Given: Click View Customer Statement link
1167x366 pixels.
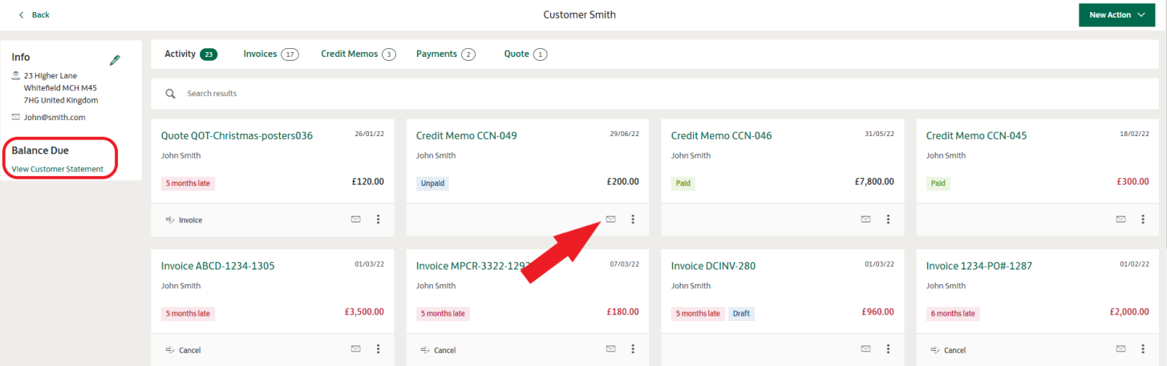Looking at the screenshot, I should click(x=57, y=169).
